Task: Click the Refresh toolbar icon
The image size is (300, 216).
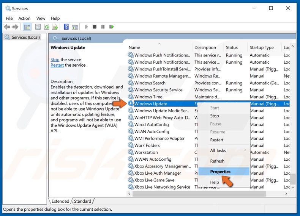Action: pyautogui.click(x=47, y=27)
